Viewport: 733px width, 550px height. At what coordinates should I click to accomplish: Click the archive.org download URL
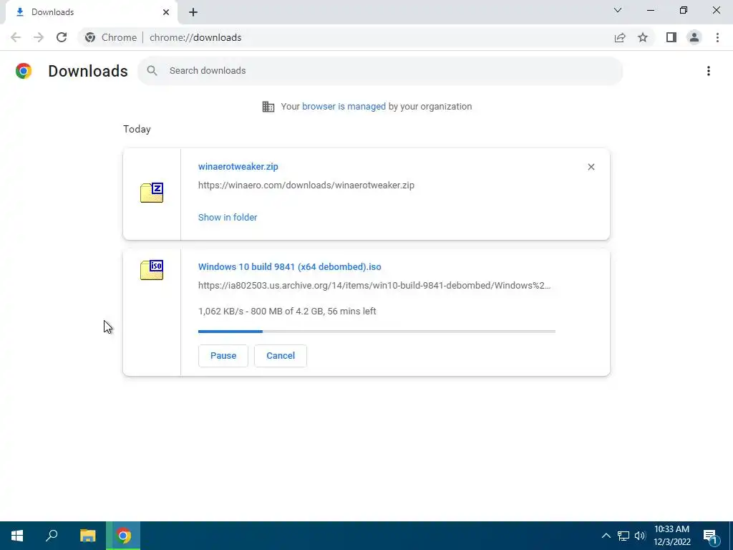[374, 285]
